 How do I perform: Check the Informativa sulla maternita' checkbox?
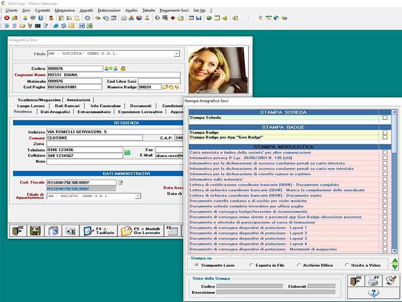point(385,180)
